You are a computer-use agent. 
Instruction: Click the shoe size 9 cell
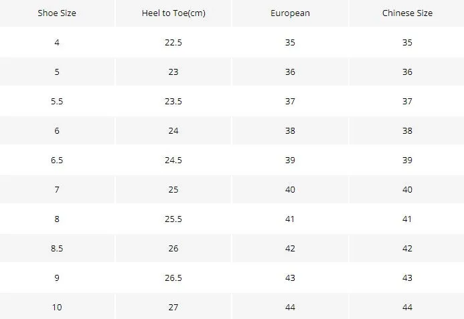click(57, 278)
